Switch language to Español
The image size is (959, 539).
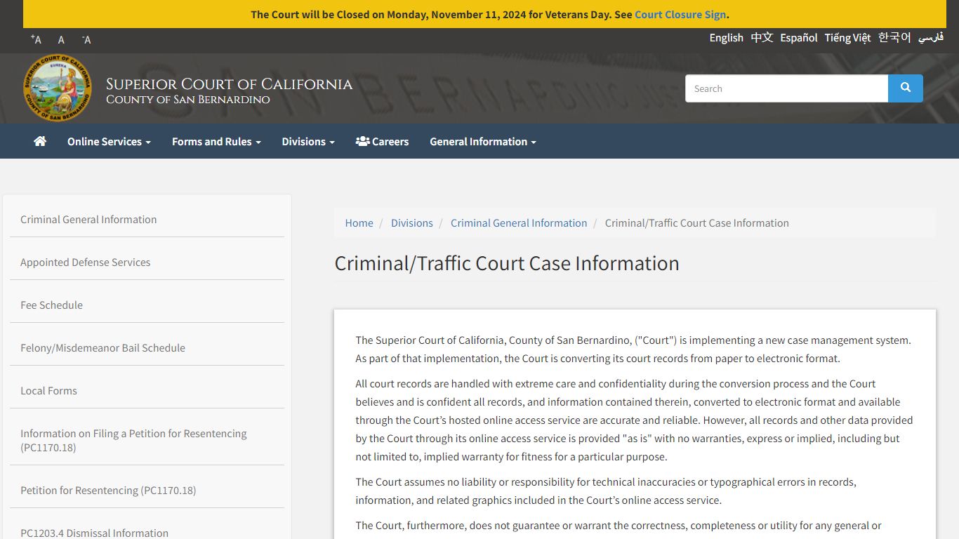[x=799, y=37]
